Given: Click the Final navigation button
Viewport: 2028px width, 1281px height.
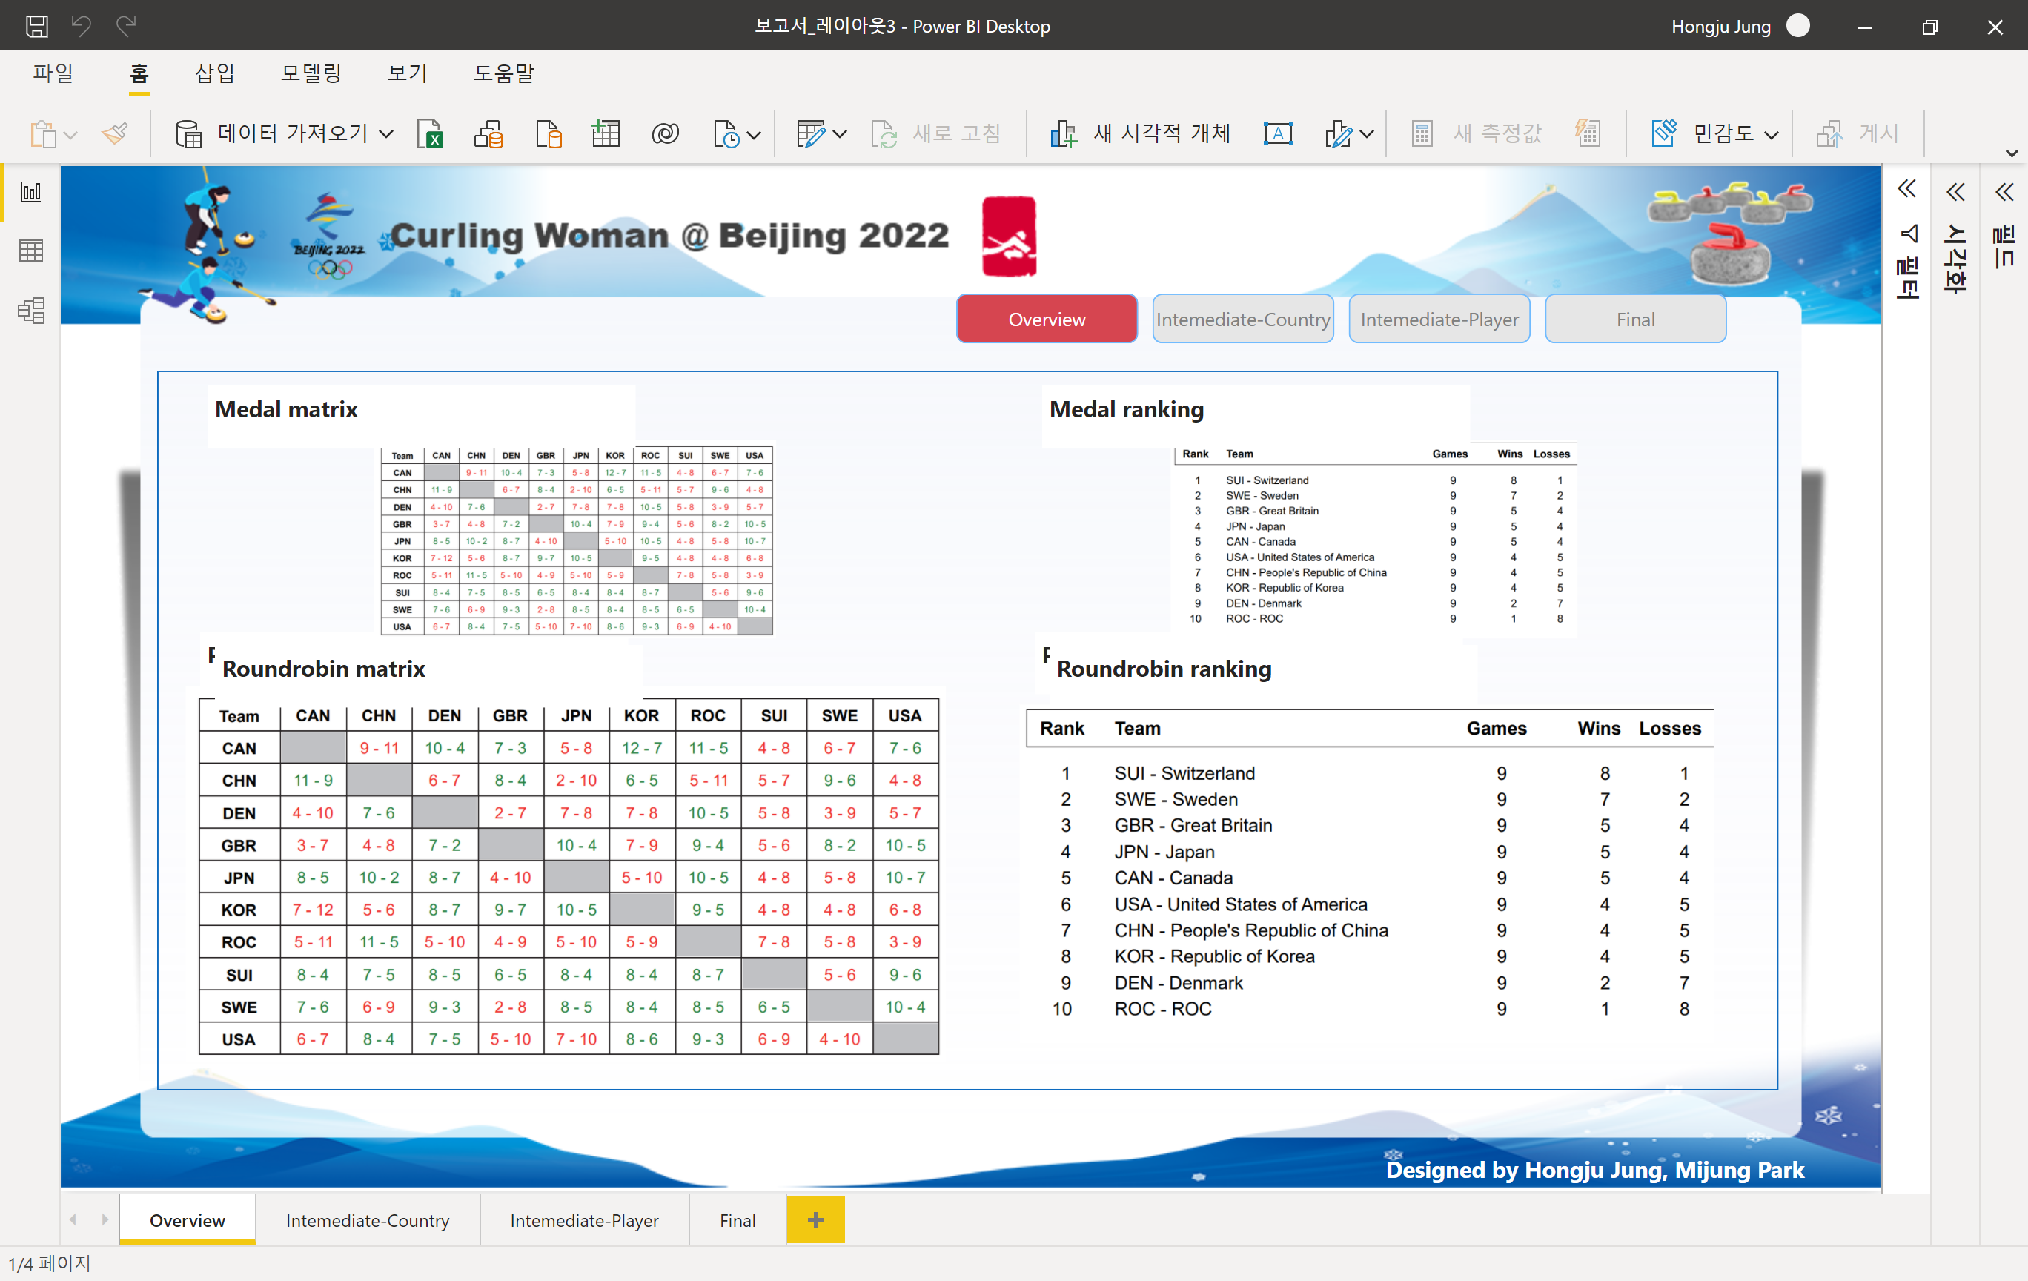Looking at the screenshot, I should pos(1634,320).
